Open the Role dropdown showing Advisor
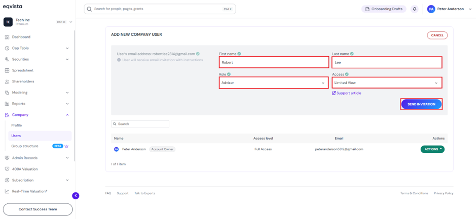476x219 pixels. (x=274, y=82)
